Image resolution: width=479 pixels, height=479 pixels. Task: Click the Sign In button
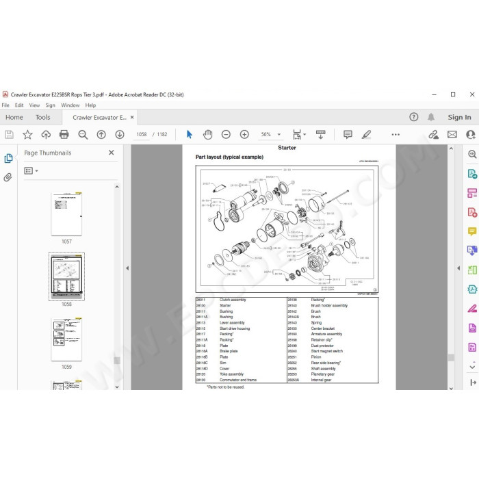459,117
